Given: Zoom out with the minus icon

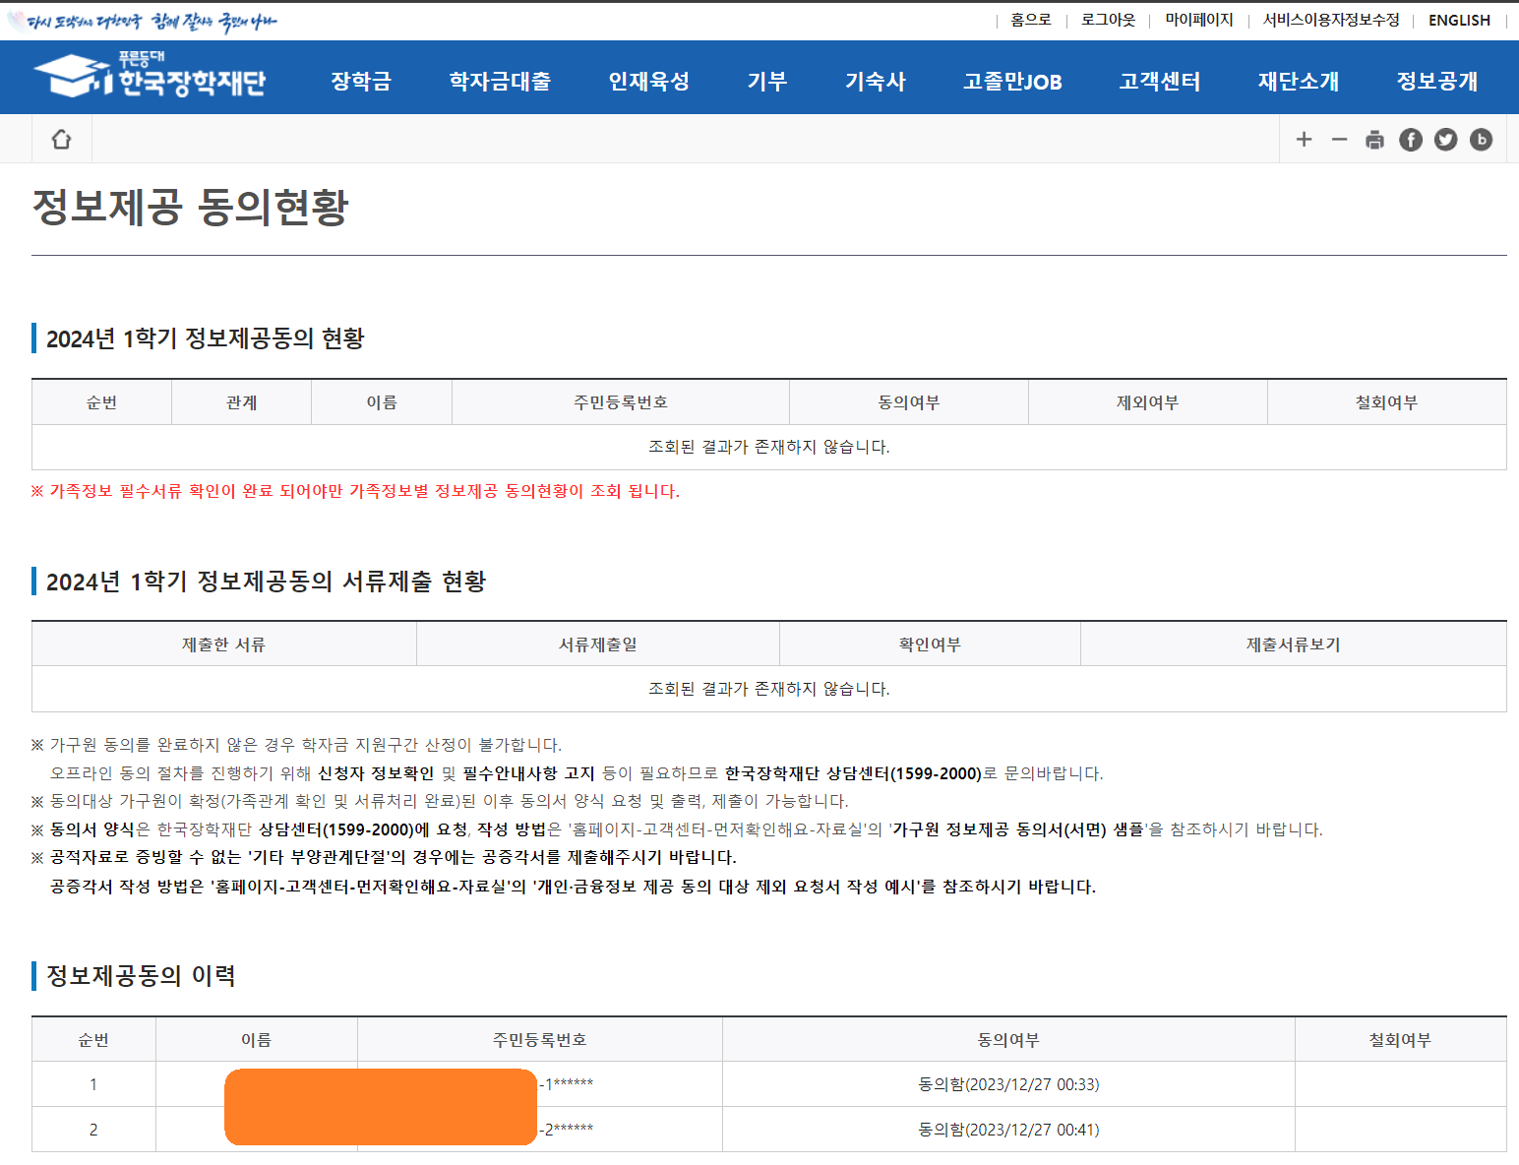Looking at the screenshot, I should click(x=1339, y=140).
